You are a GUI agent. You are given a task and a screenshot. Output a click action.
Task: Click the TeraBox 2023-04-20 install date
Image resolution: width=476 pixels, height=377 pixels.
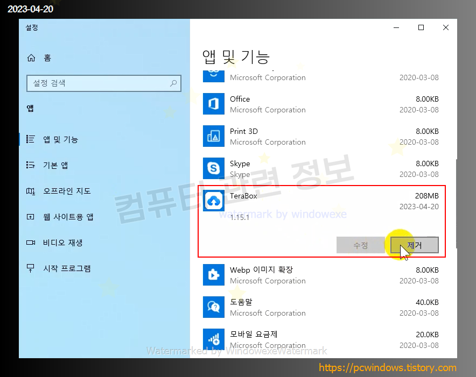(x=419, y=207)
